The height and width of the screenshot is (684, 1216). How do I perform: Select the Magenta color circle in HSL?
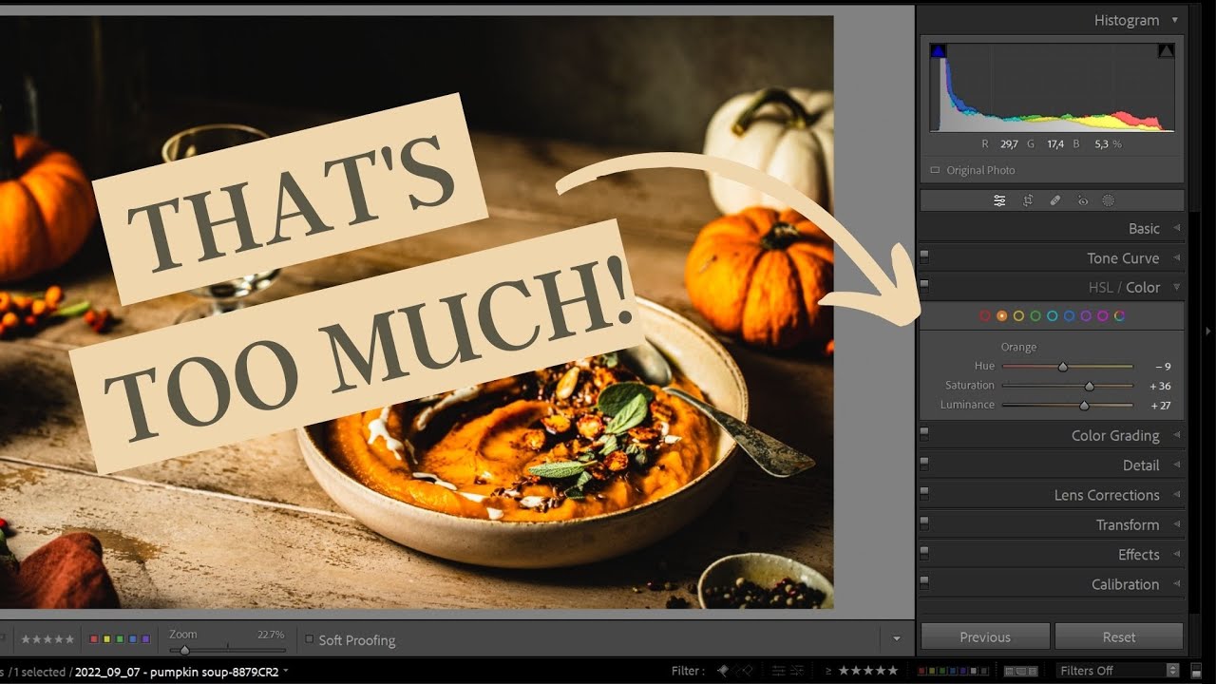[1102, 315]
